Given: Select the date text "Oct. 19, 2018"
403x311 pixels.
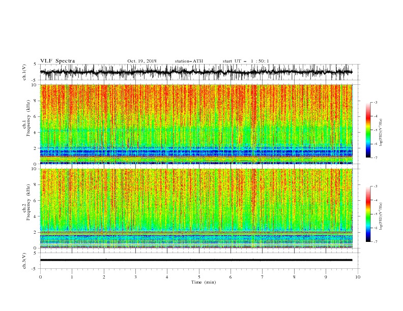Looking at the screenshot, I should point(142,61).
